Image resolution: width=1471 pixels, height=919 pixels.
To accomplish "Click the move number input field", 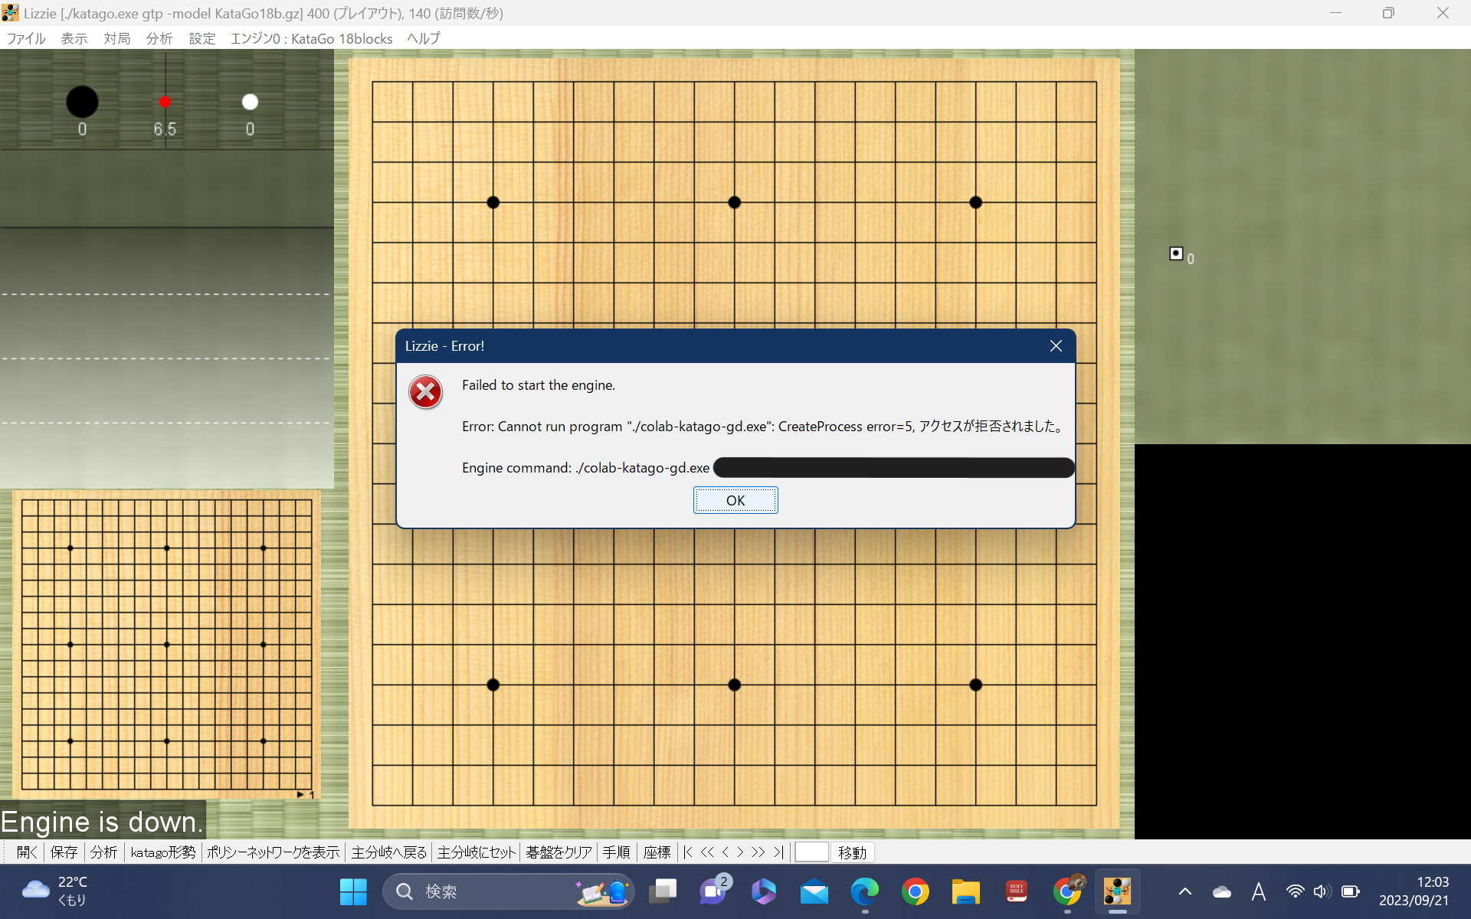I will coord(812,852).
